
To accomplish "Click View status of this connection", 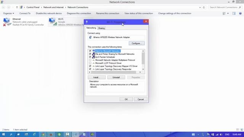I will [x=139, y=14].
